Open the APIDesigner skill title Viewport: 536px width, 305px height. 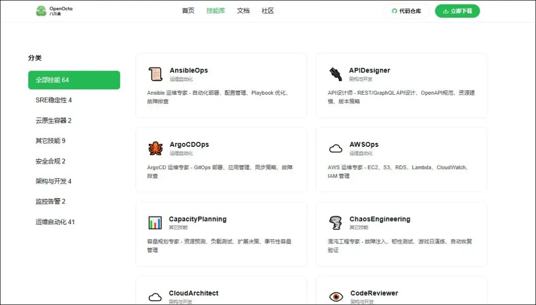click(x=370, y=70)
